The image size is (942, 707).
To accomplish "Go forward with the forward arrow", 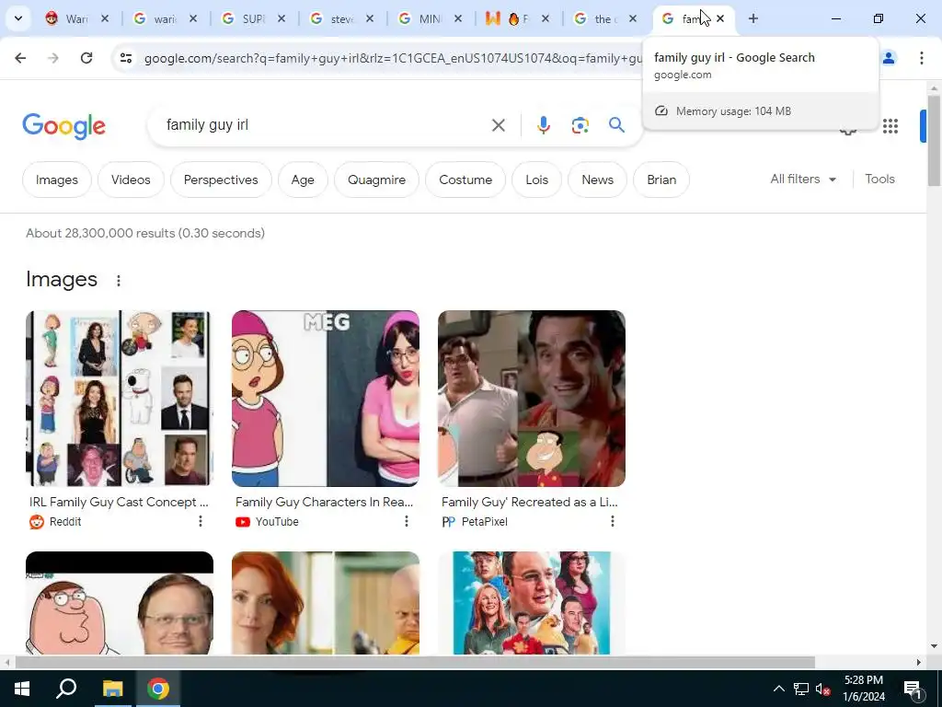I will [x=53, y=58].
